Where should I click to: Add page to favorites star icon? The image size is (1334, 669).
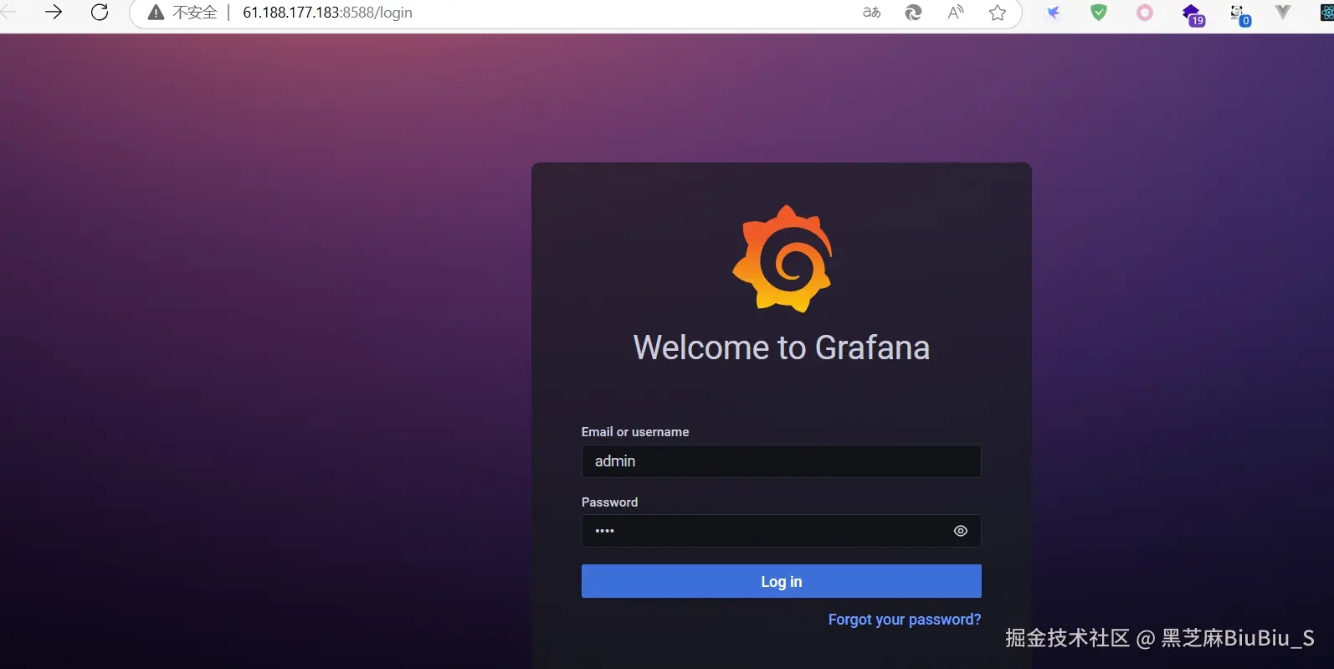pos(997,13)
